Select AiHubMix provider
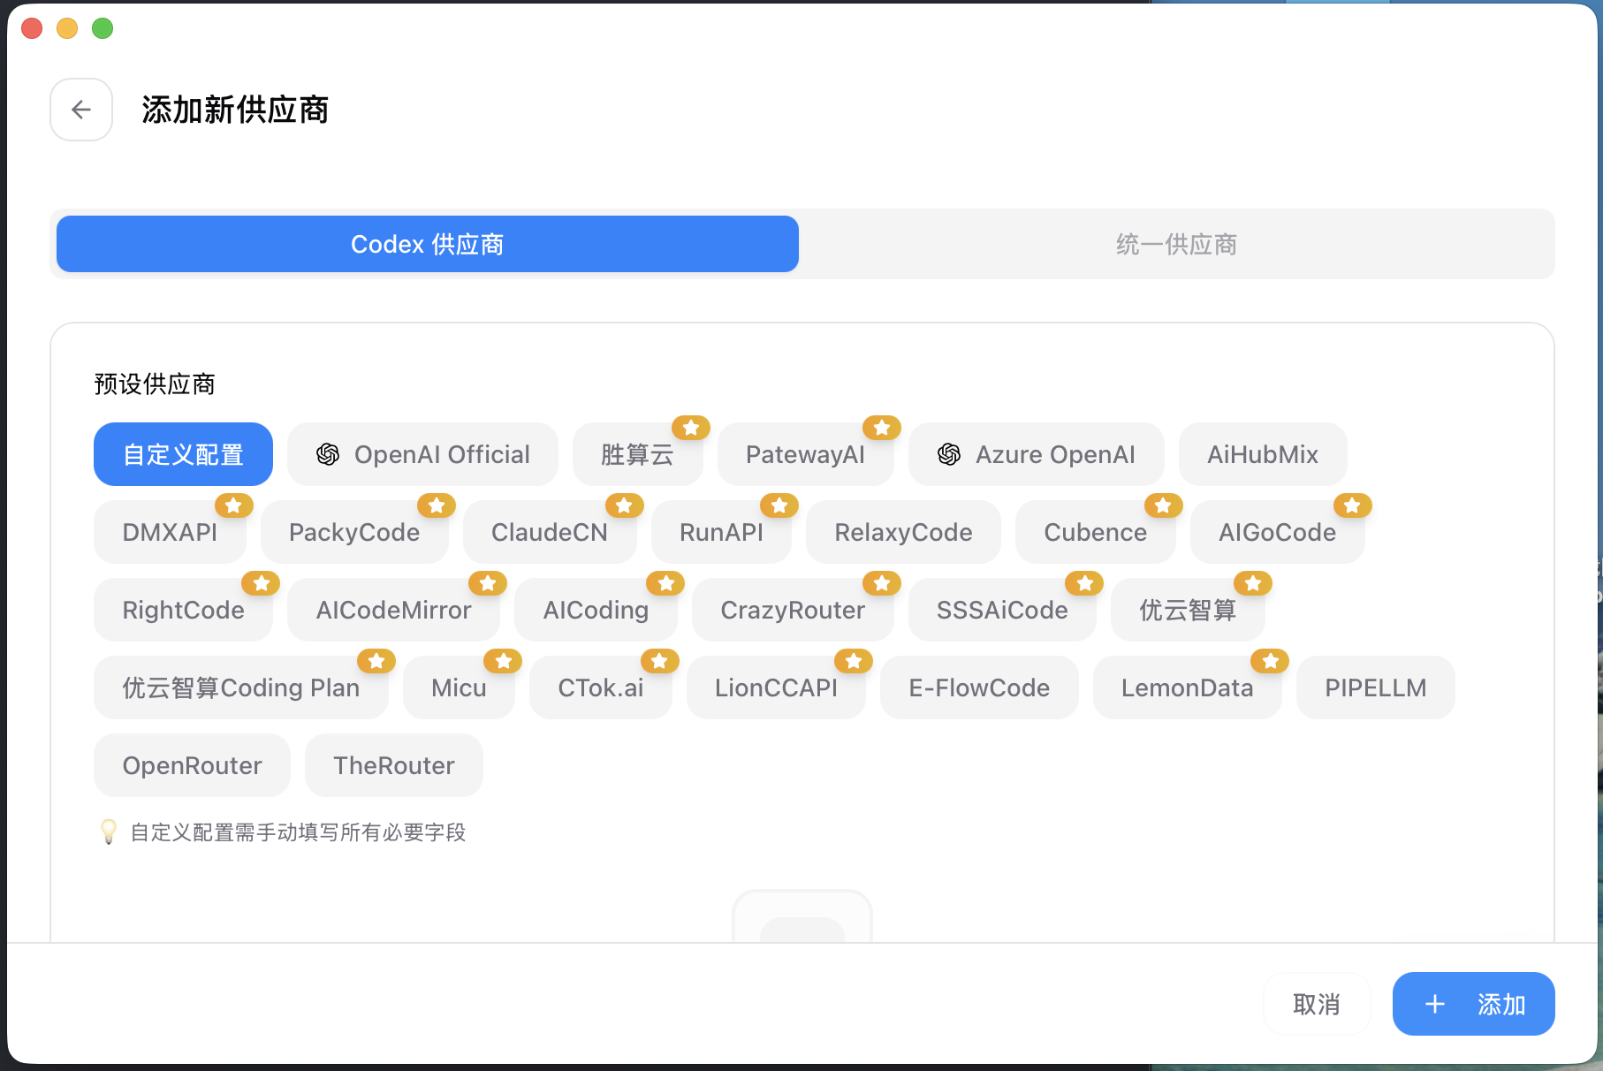The height and width of the screenshot is (1071, 1603). point(1263,454)
